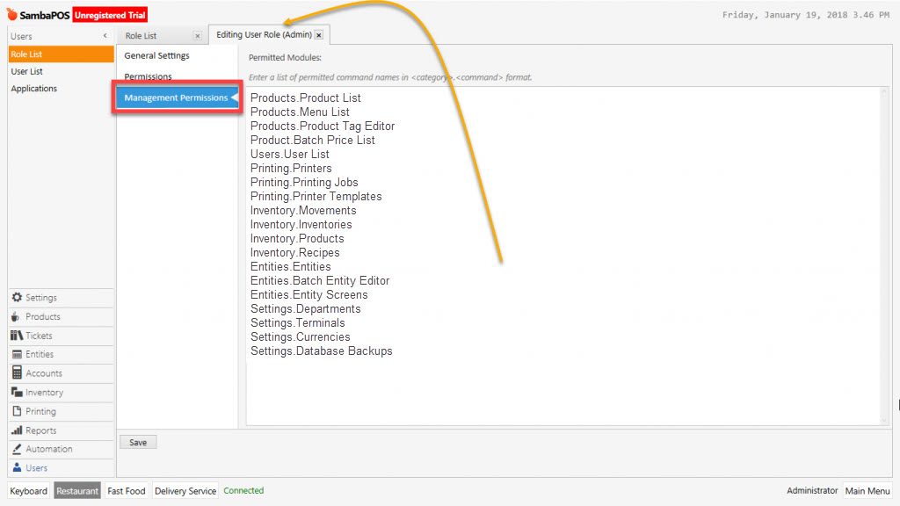Click the Settings.Departments line
The image size is (900, 506).
(305, 308)
